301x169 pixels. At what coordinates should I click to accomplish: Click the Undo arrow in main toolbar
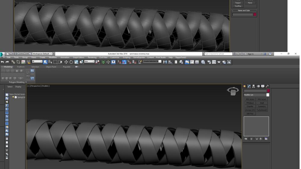(x=2, y=62)
